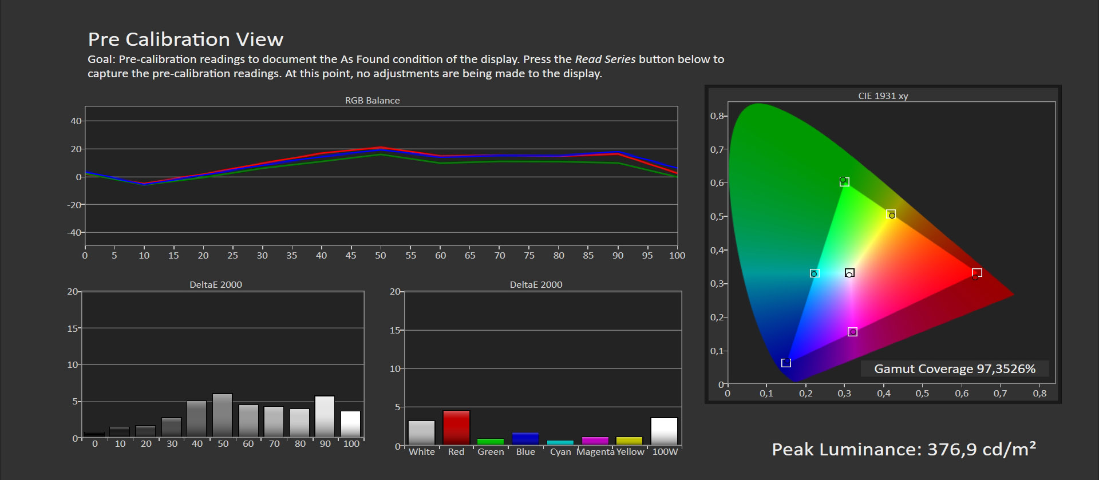Click the italic 'Read Series' text in goal description
The width and height of the screenshot is (1099, 480).
point(605,59)
